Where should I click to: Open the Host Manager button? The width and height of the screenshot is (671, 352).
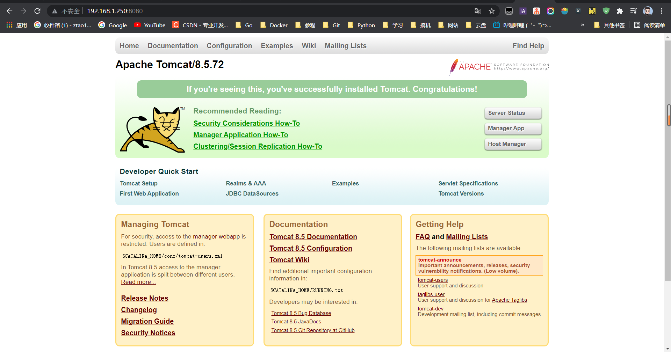513,144
